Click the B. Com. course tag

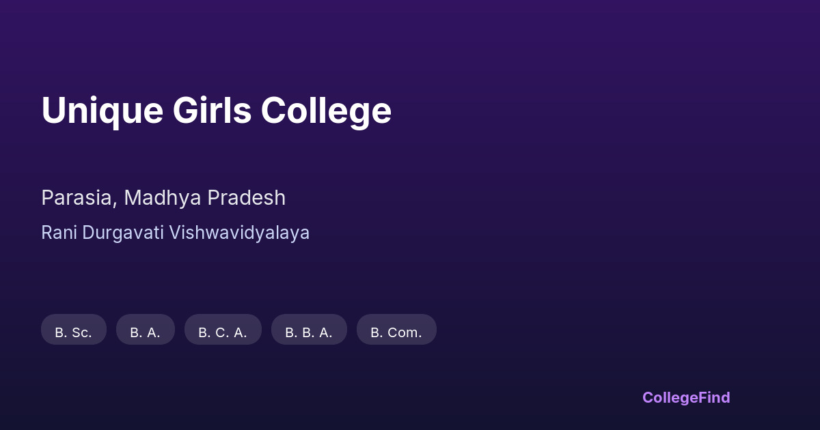coord(396,330)
